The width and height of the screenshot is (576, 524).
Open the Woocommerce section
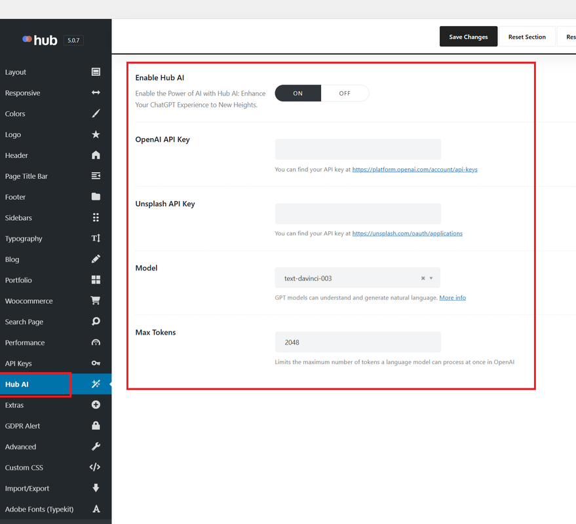tap(56, 301)
